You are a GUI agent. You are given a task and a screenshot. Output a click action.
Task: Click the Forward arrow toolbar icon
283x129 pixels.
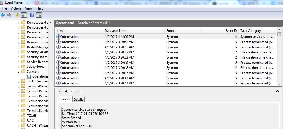tap(9, 15)
